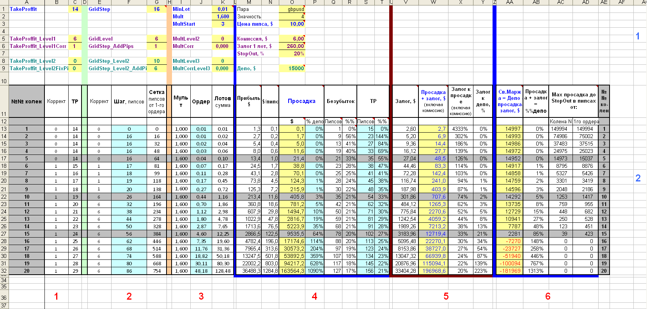Select the gbpusd currency pair cell

(292, 9)
